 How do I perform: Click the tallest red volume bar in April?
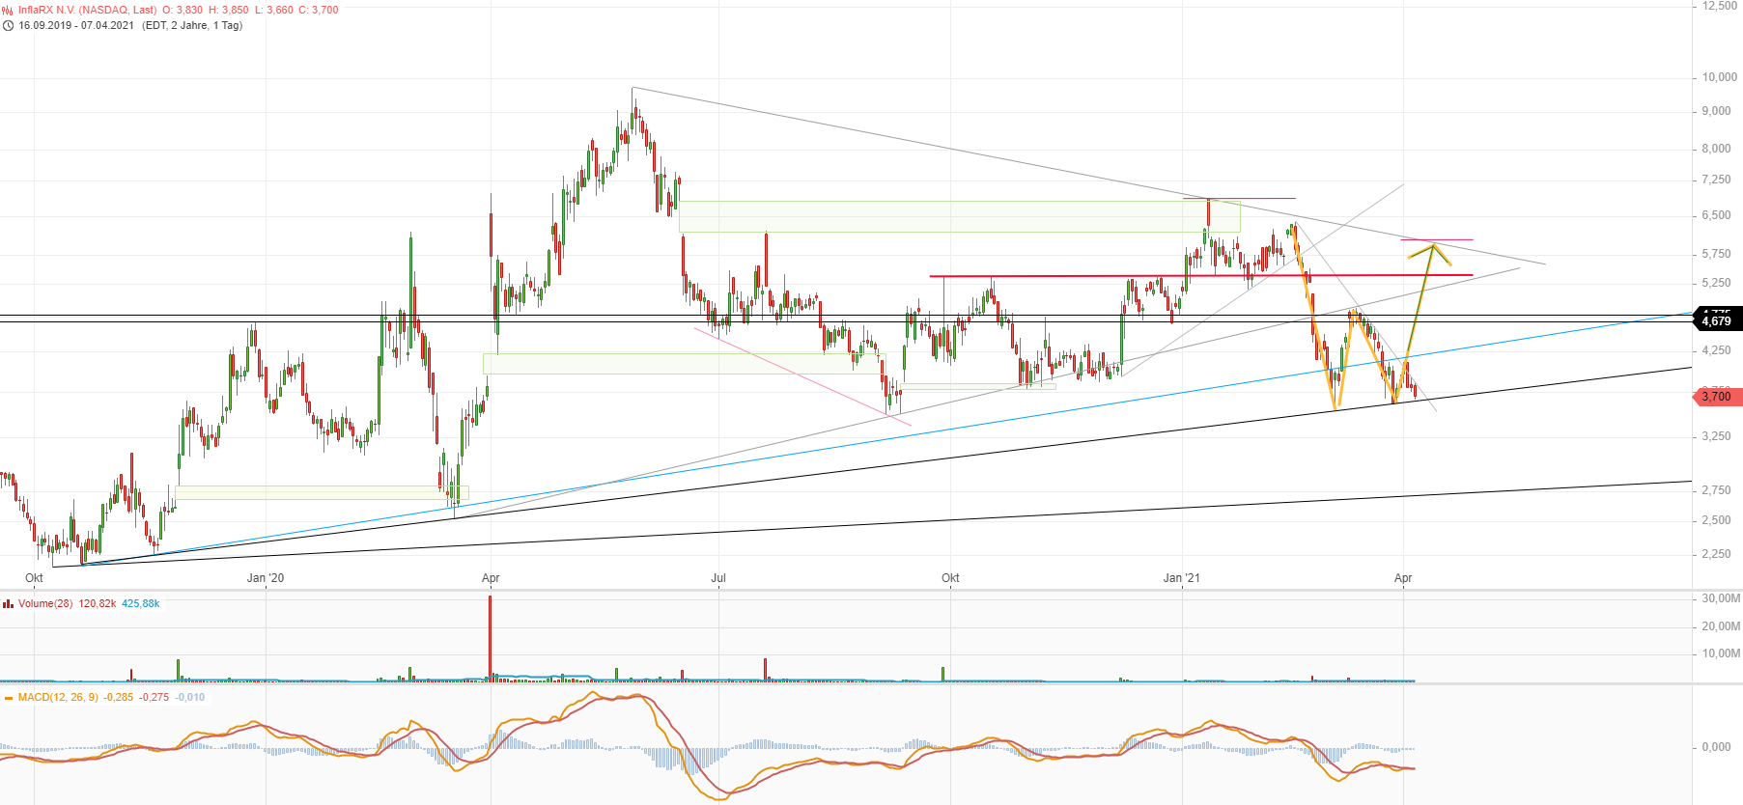(x=491, y=637)
